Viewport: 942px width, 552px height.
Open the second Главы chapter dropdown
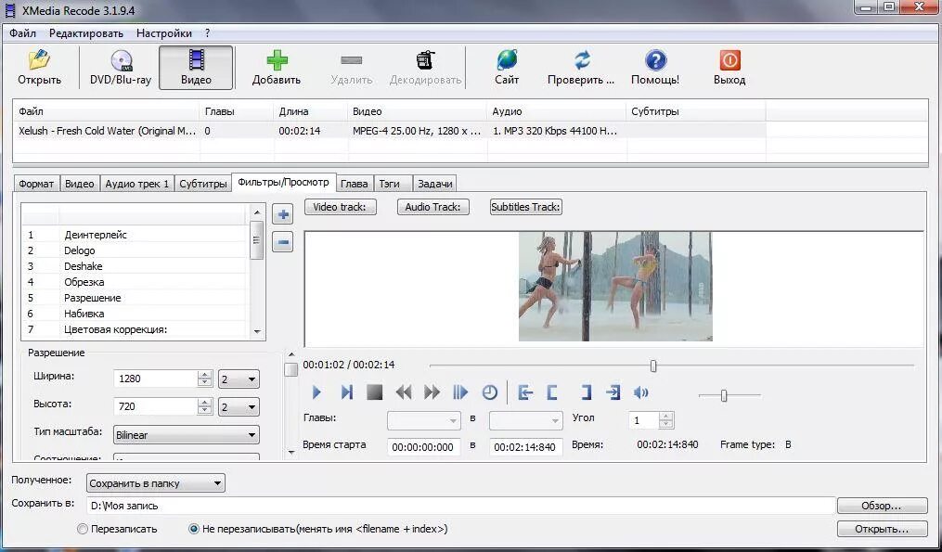tap(525, 420)
